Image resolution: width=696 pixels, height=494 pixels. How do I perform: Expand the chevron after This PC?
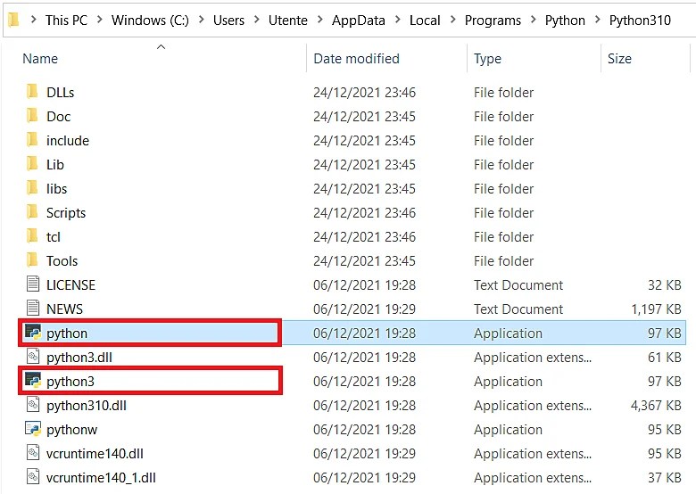(100, 20)
